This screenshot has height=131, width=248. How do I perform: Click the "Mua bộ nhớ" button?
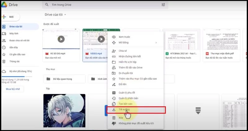(x=13, y=89)
